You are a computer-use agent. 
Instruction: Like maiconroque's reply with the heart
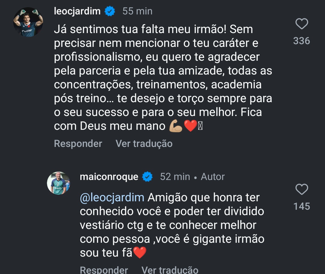point(302,190)
